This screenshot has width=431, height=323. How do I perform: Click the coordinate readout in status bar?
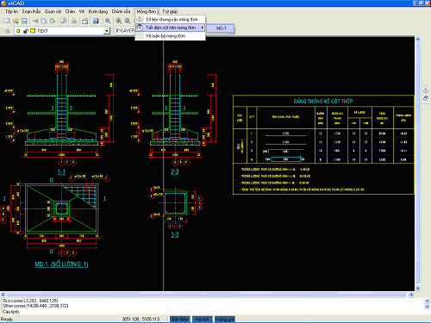[x=141, y=320]
